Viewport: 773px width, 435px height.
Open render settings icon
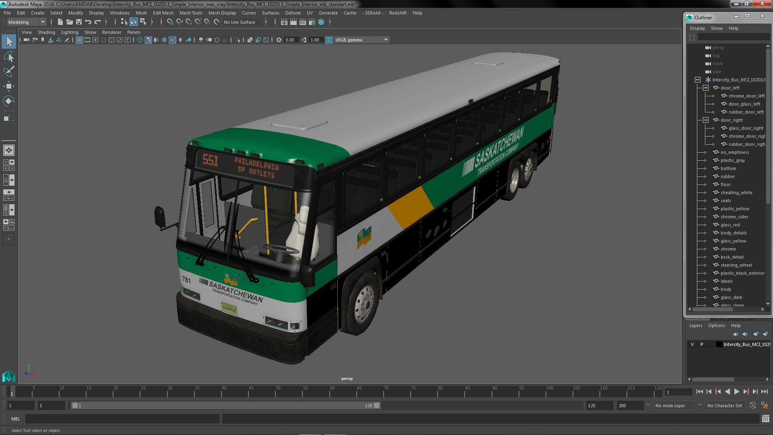pyautogui.click(x=312, y=22)
